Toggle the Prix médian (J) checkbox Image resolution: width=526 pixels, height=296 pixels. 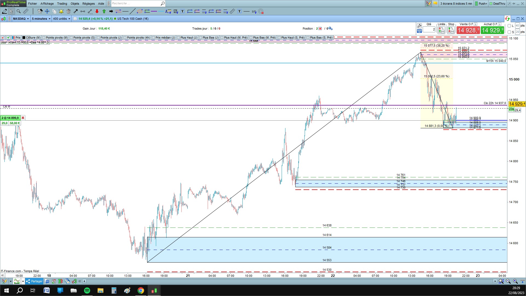point(153,38)
